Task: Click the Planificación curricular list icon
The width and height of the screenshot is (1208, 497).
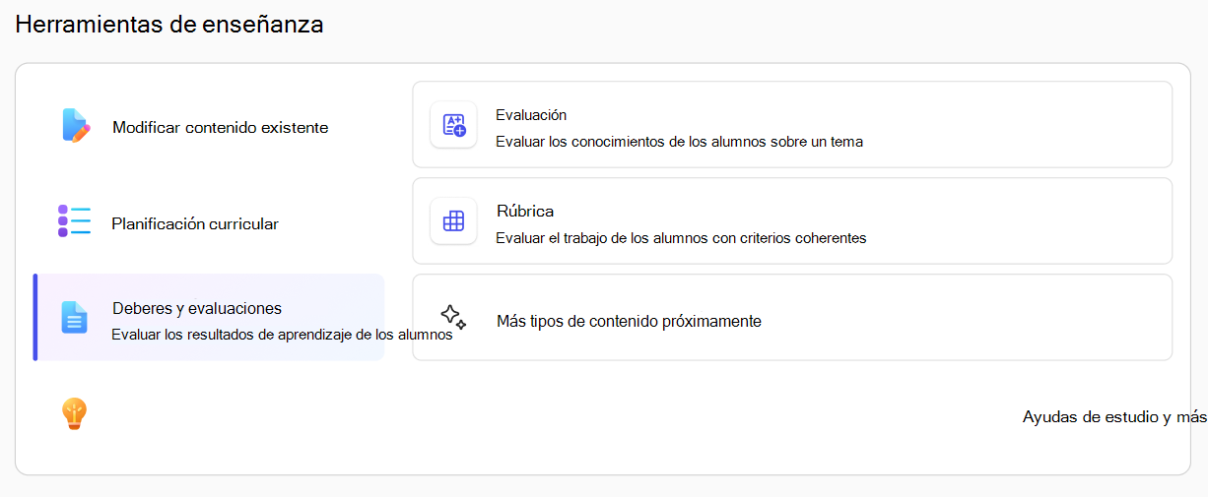Action: coord(74,221)
